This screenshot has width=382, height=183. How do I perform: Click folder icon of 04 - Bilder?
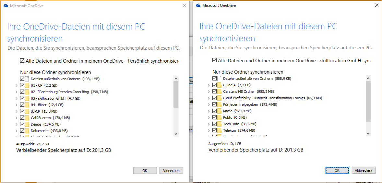pyautogui.click(x=27, y=105)
